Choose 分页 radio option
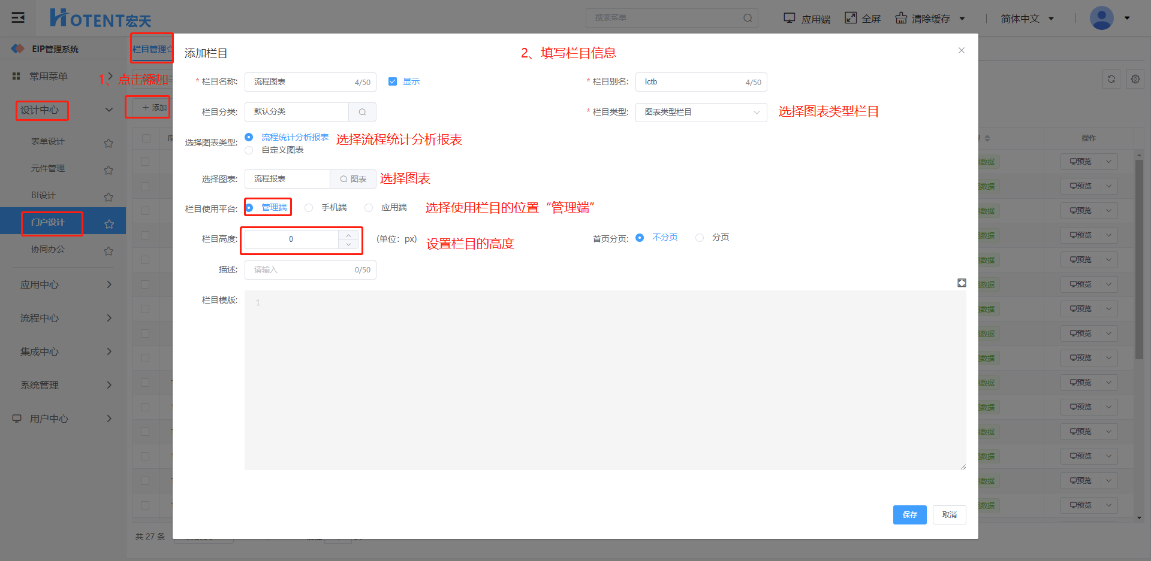 (700, 238)
